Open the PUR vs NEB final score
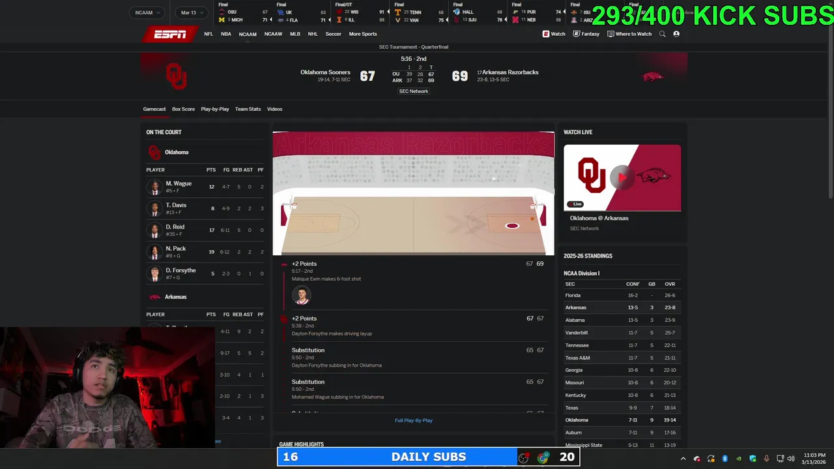Image resolution: width=834 pixels, height=469 pixels. [536, 14]
